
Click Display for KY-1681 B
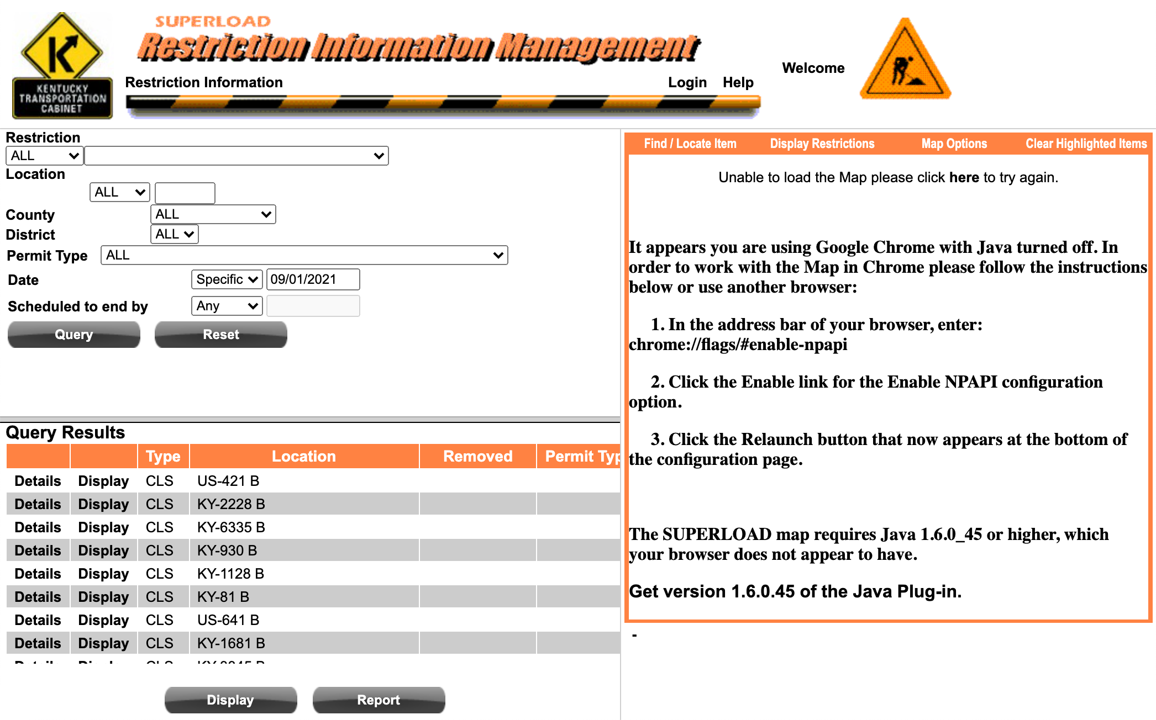103,643
